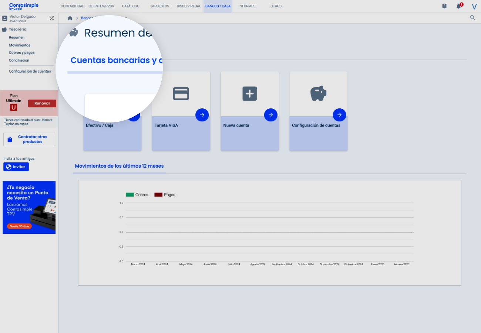Open the CATÁLOGO menu
The height and width of the screenshot is (333, 481).
131,6
